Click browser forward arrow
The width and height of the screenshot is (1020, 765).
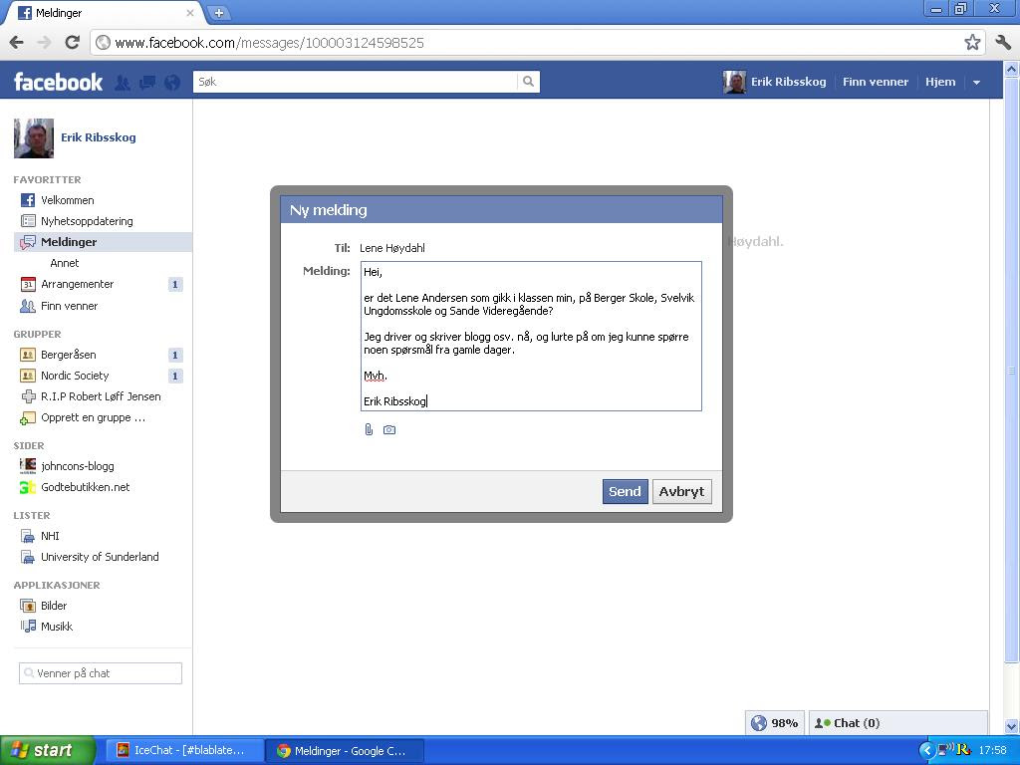click(44, 43)
